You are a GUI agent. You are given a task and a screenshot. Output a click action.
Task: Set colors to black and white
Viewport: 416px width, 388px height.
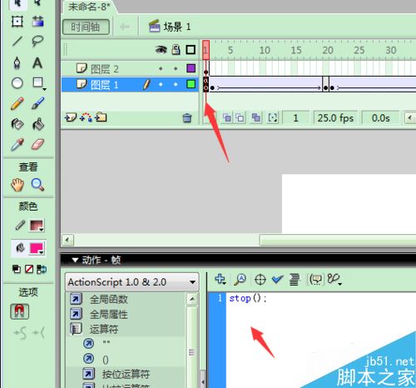pyautogui.click(x=17, y=269)
